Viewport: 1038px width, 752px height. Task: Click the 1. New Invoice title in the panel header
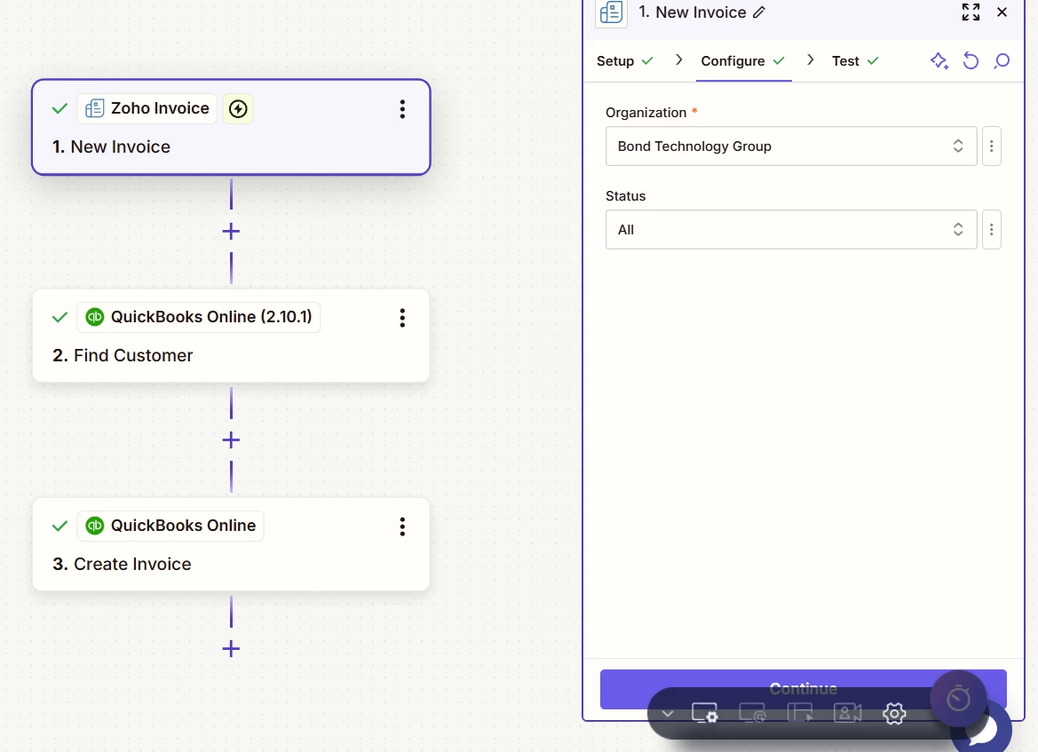(x=692, y=12)
